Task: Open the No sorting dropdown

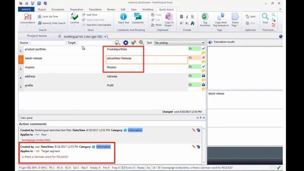Action: coord(180,43)
